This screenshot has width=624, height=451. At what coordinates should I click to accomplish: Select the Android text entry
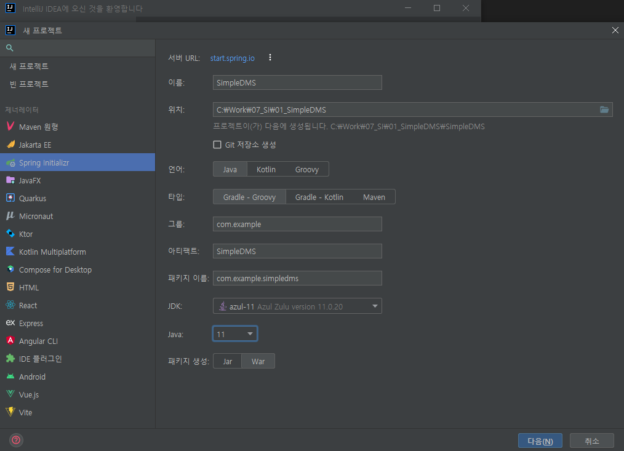(x=32, y=377)
